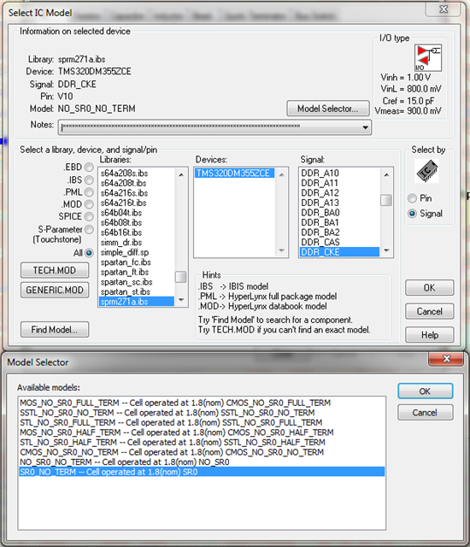Select library spartan_ft.ibs
This screenshot has height=547, width=470.
click(137, 272)
